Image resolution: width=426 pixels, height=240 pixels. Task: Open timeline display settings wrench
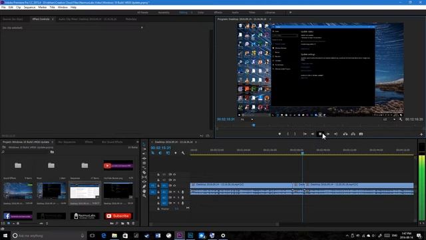click(183, 153)
